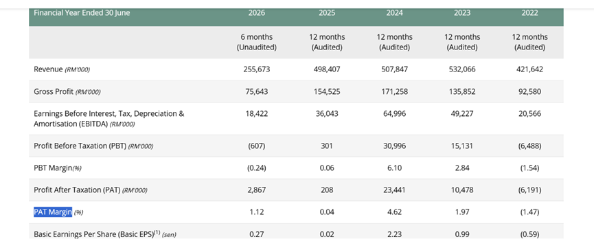Click the 2023 revenue value 532,066
This screenshot has width=594, height=250.
click(x=462, y=69)
